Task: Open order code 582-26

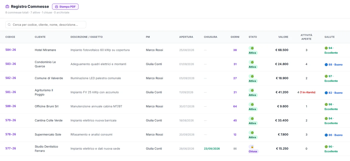Action: coord(11,78)
